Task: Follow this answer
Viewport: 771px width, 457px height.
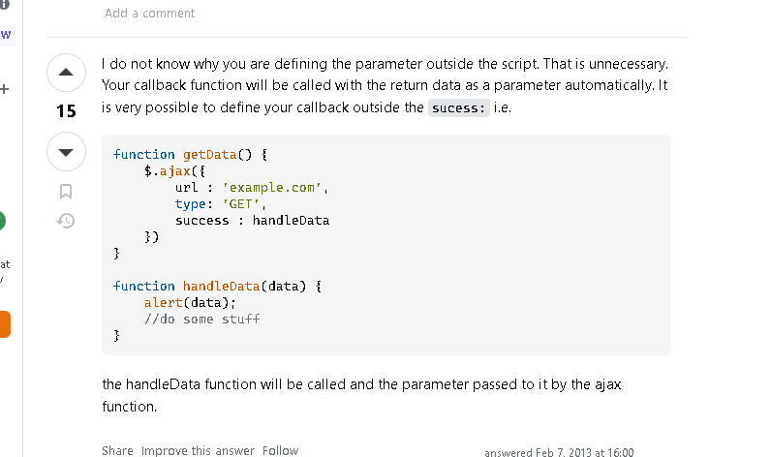Action: coord(280,450)
